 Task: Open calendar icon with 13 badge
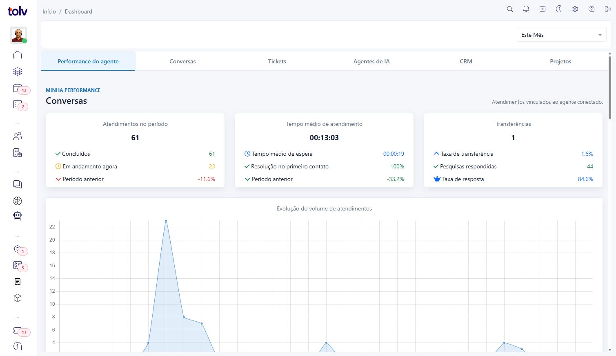pyautogui.click(x=18, y=88)
